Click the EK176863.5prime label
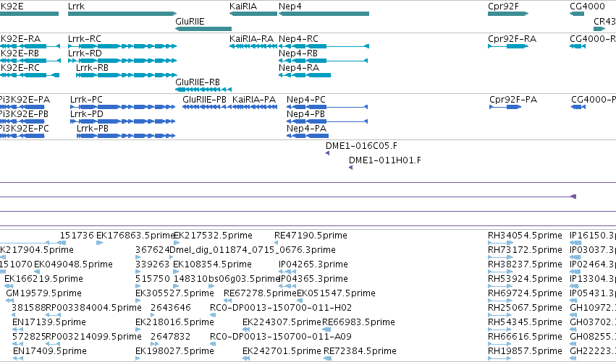Image resolution: width=616 pixels, height=362 pixels. (135, 236)
